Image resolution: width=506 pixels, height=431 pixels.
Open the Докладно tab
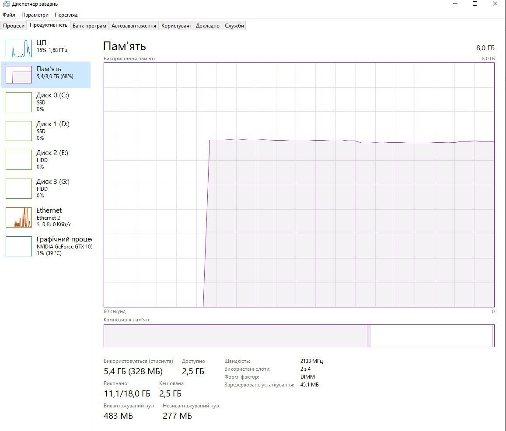[x=207, y=26]
